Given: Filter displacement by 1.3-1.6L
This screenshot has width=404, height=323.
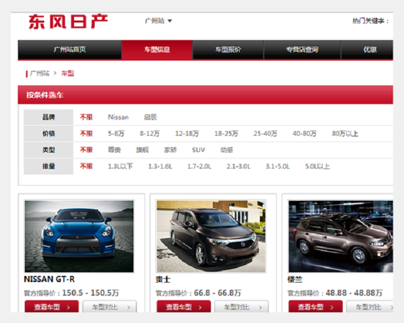Looking at the screenshot, I should coord(160,167).
